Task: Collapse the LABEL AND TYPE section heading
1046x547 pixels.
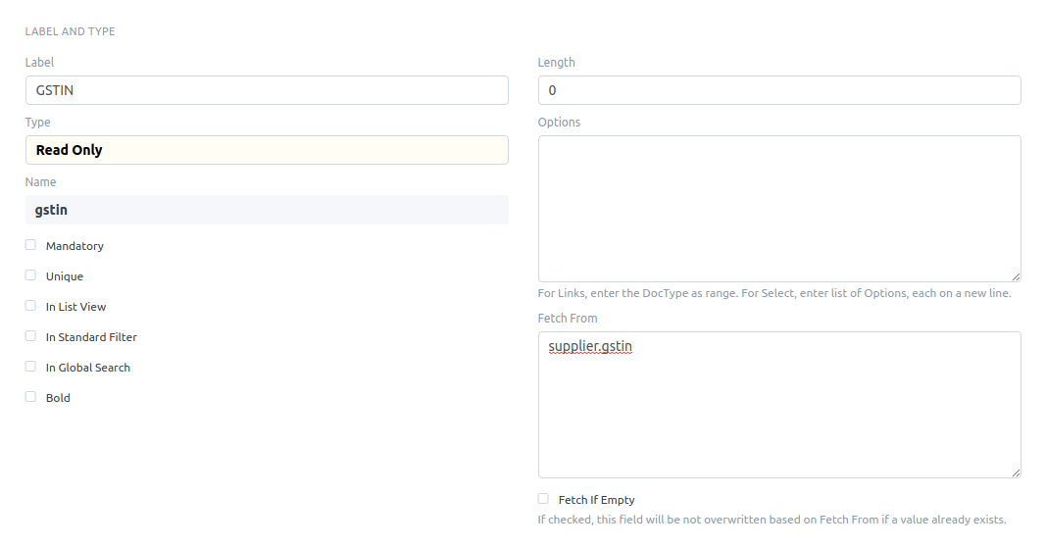Action: [x=70, y=31]
